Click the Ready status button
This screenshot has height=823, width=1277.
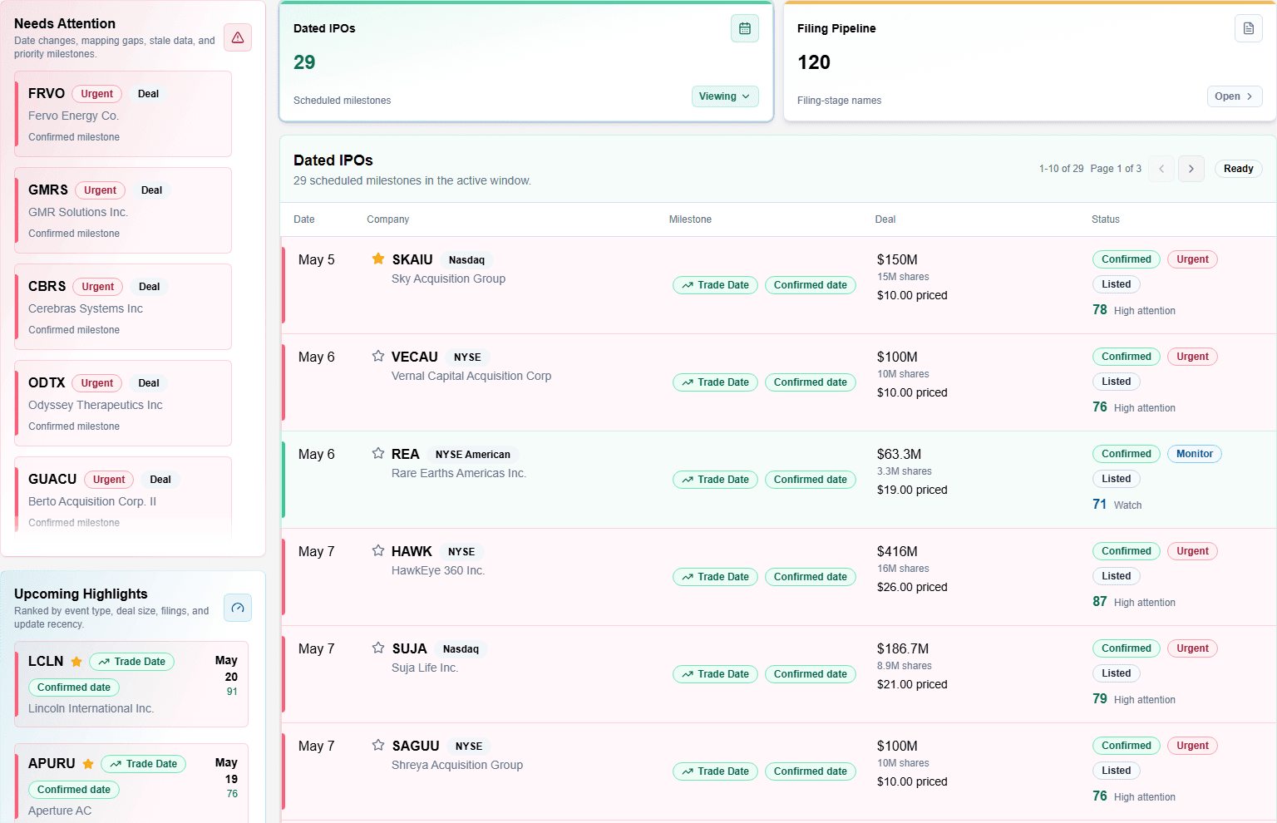[1239, 169]
